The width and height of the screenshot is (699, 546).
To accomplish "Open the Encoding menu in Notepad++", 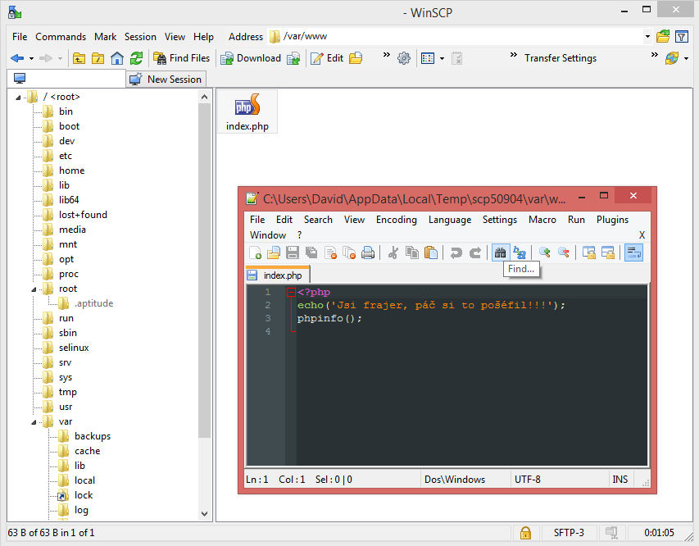I will pyautogui.click(x=396, y=220).
